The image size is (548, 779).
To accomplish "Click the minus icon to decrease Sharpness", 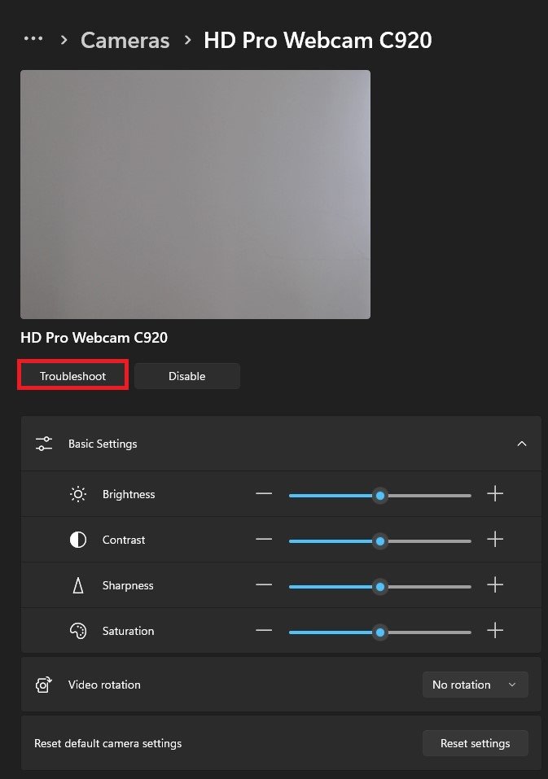I will pyautogui.click(x=264, y=585).
